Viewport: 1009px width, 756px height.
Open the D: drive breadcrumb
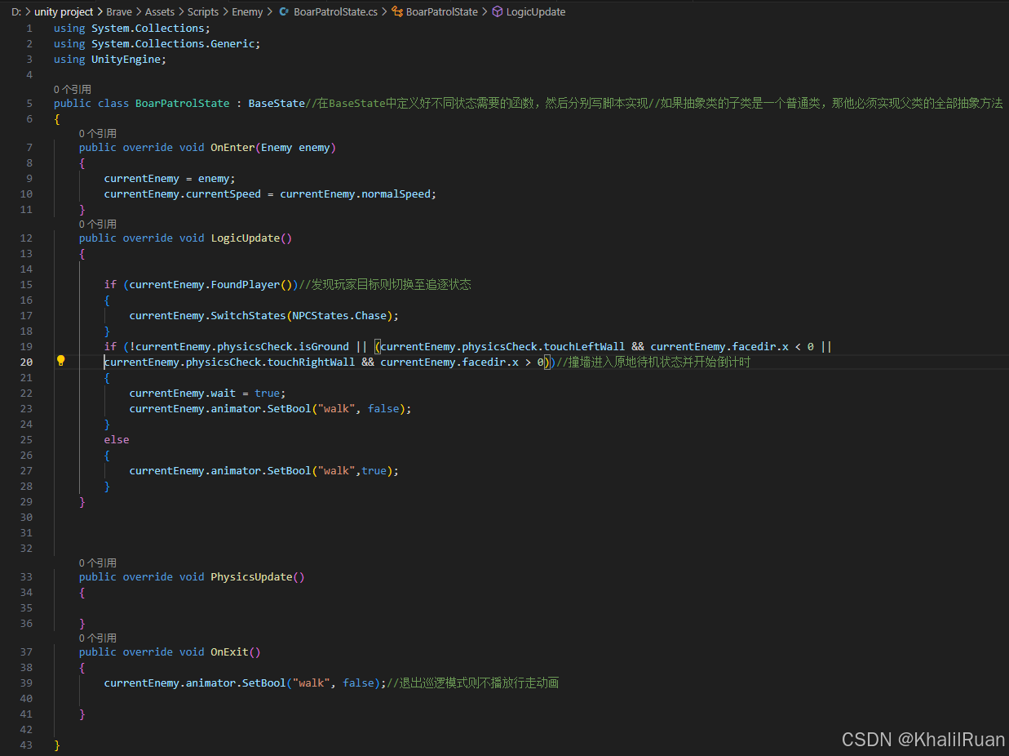pos(15,11)
